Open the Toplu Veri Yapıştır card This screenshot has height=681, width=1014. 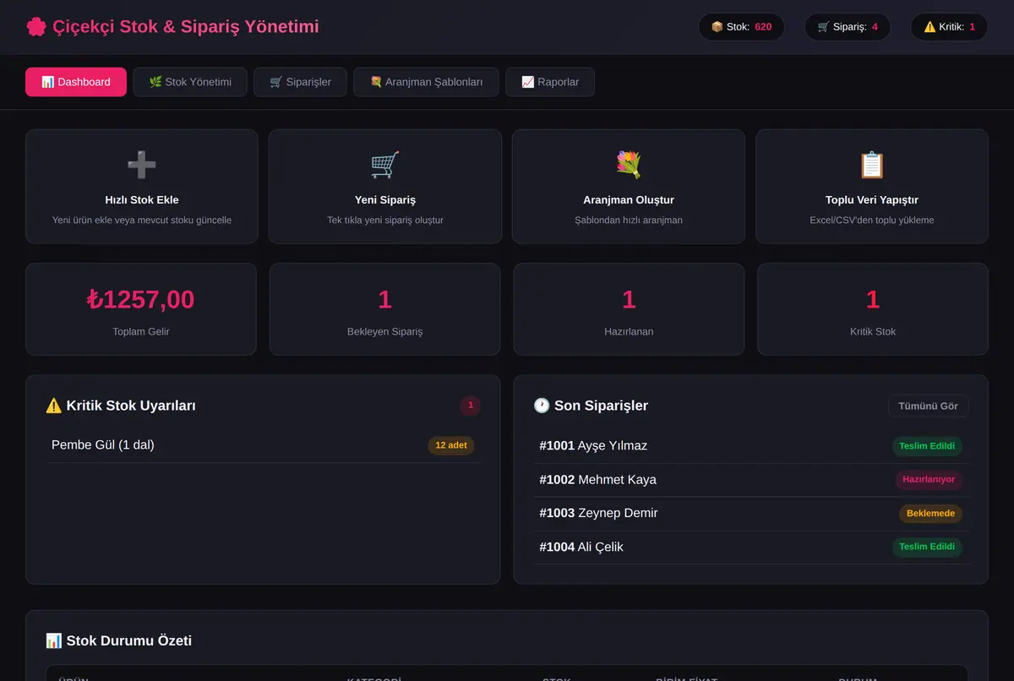pos(872,186)
